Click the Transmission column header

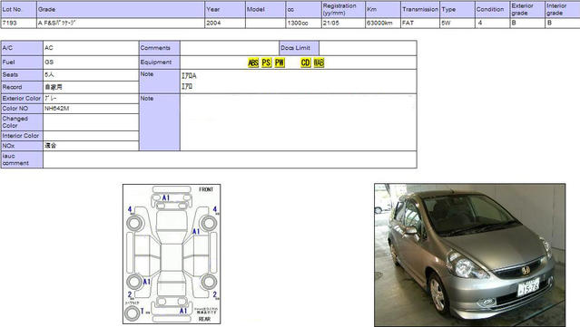420,9
